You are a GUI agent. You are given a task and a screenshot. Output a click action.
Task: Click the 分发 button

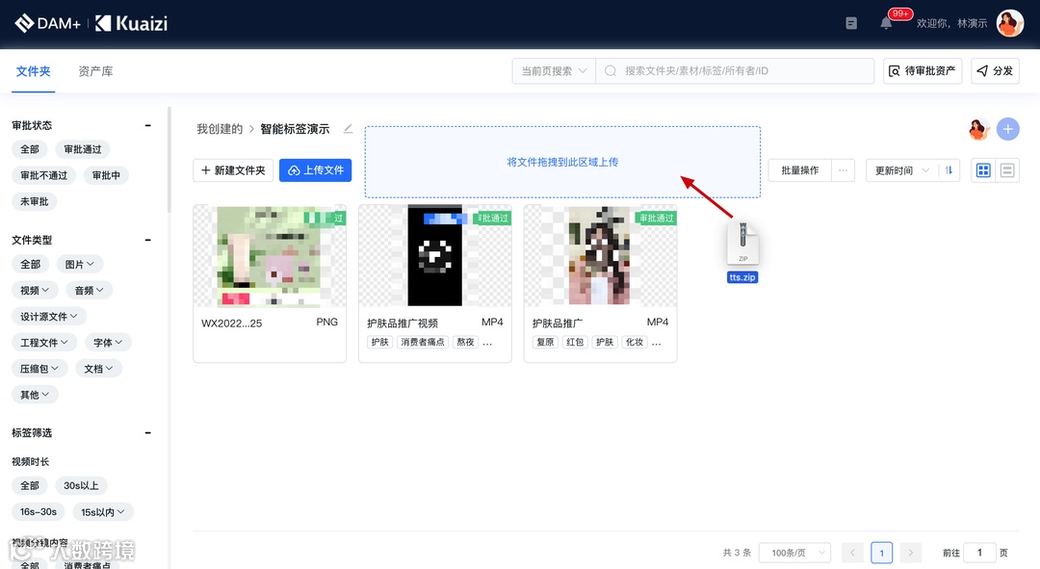click(995, 71)
